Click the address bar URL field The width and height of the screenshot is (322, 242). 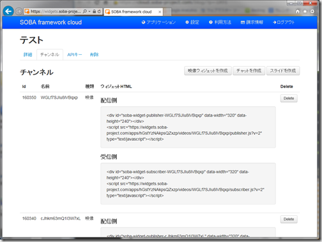pyautogui.click(x=56, y=11)
